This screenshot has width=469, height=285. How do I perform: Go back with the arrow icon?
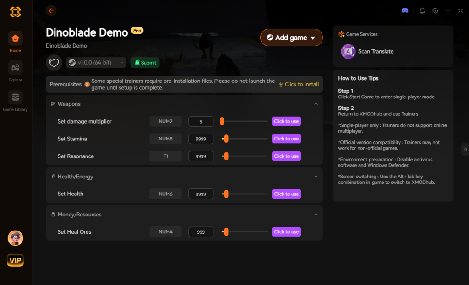51,11
